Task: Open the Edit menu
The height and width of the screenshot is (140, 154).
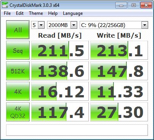Action: point(20,13)
